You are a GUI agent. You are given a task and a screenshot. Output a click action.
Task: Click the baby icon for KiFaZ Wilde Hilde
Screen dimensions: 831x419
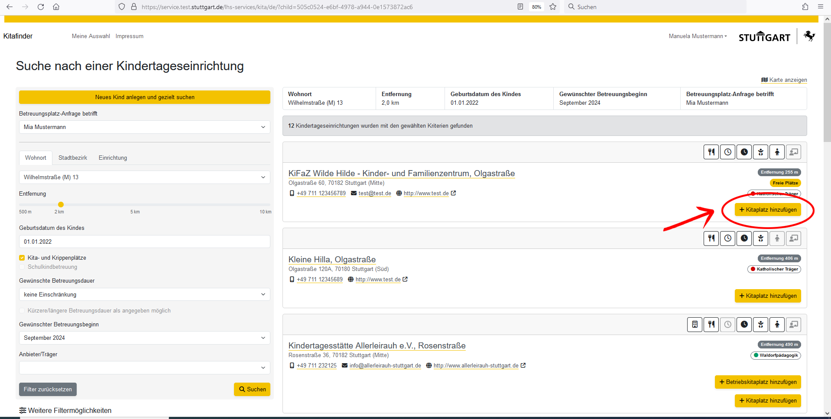pos(760,152)
